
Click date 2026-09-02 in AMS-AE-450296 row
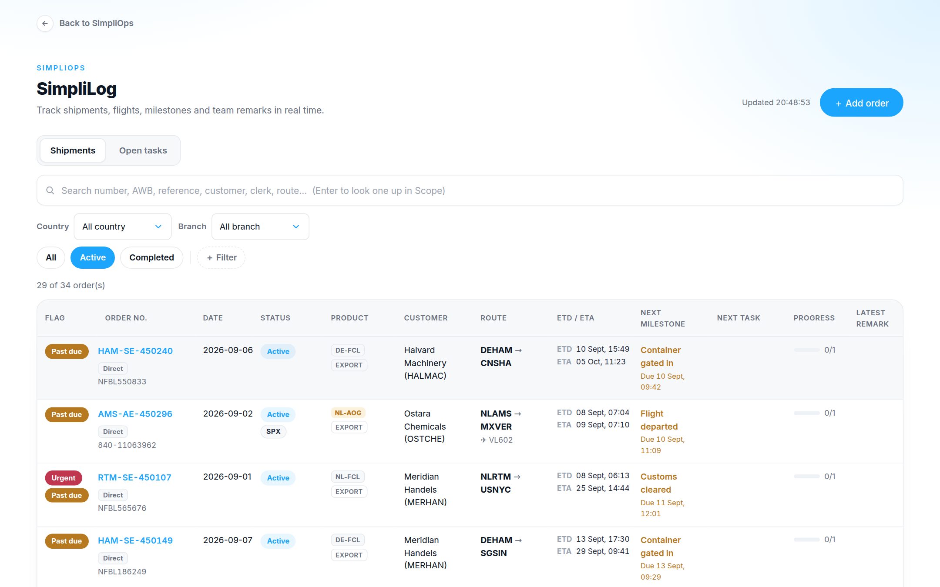pyautogui.click(x=228, y=414)
